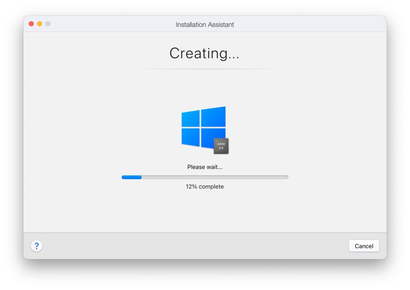The width and height of the screenshot is (410, 290).
Task: Click the "Installation Assistant" window title
Action: [x=205, y=24]
